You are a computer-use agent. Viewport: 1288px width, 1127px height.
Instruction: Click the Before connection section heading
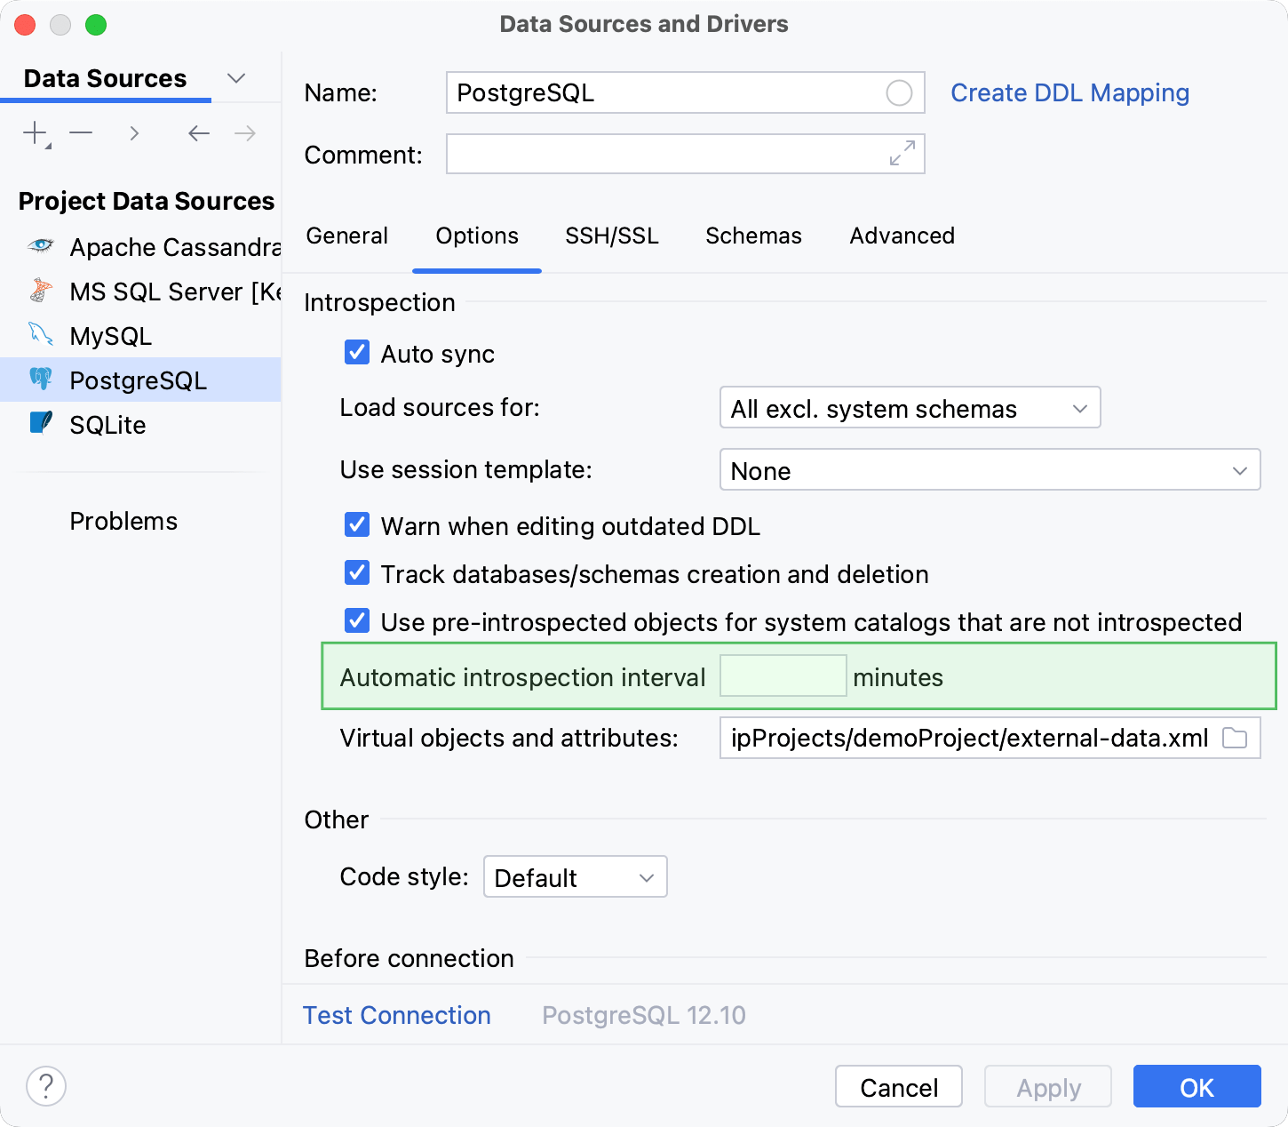coord(409,958)
